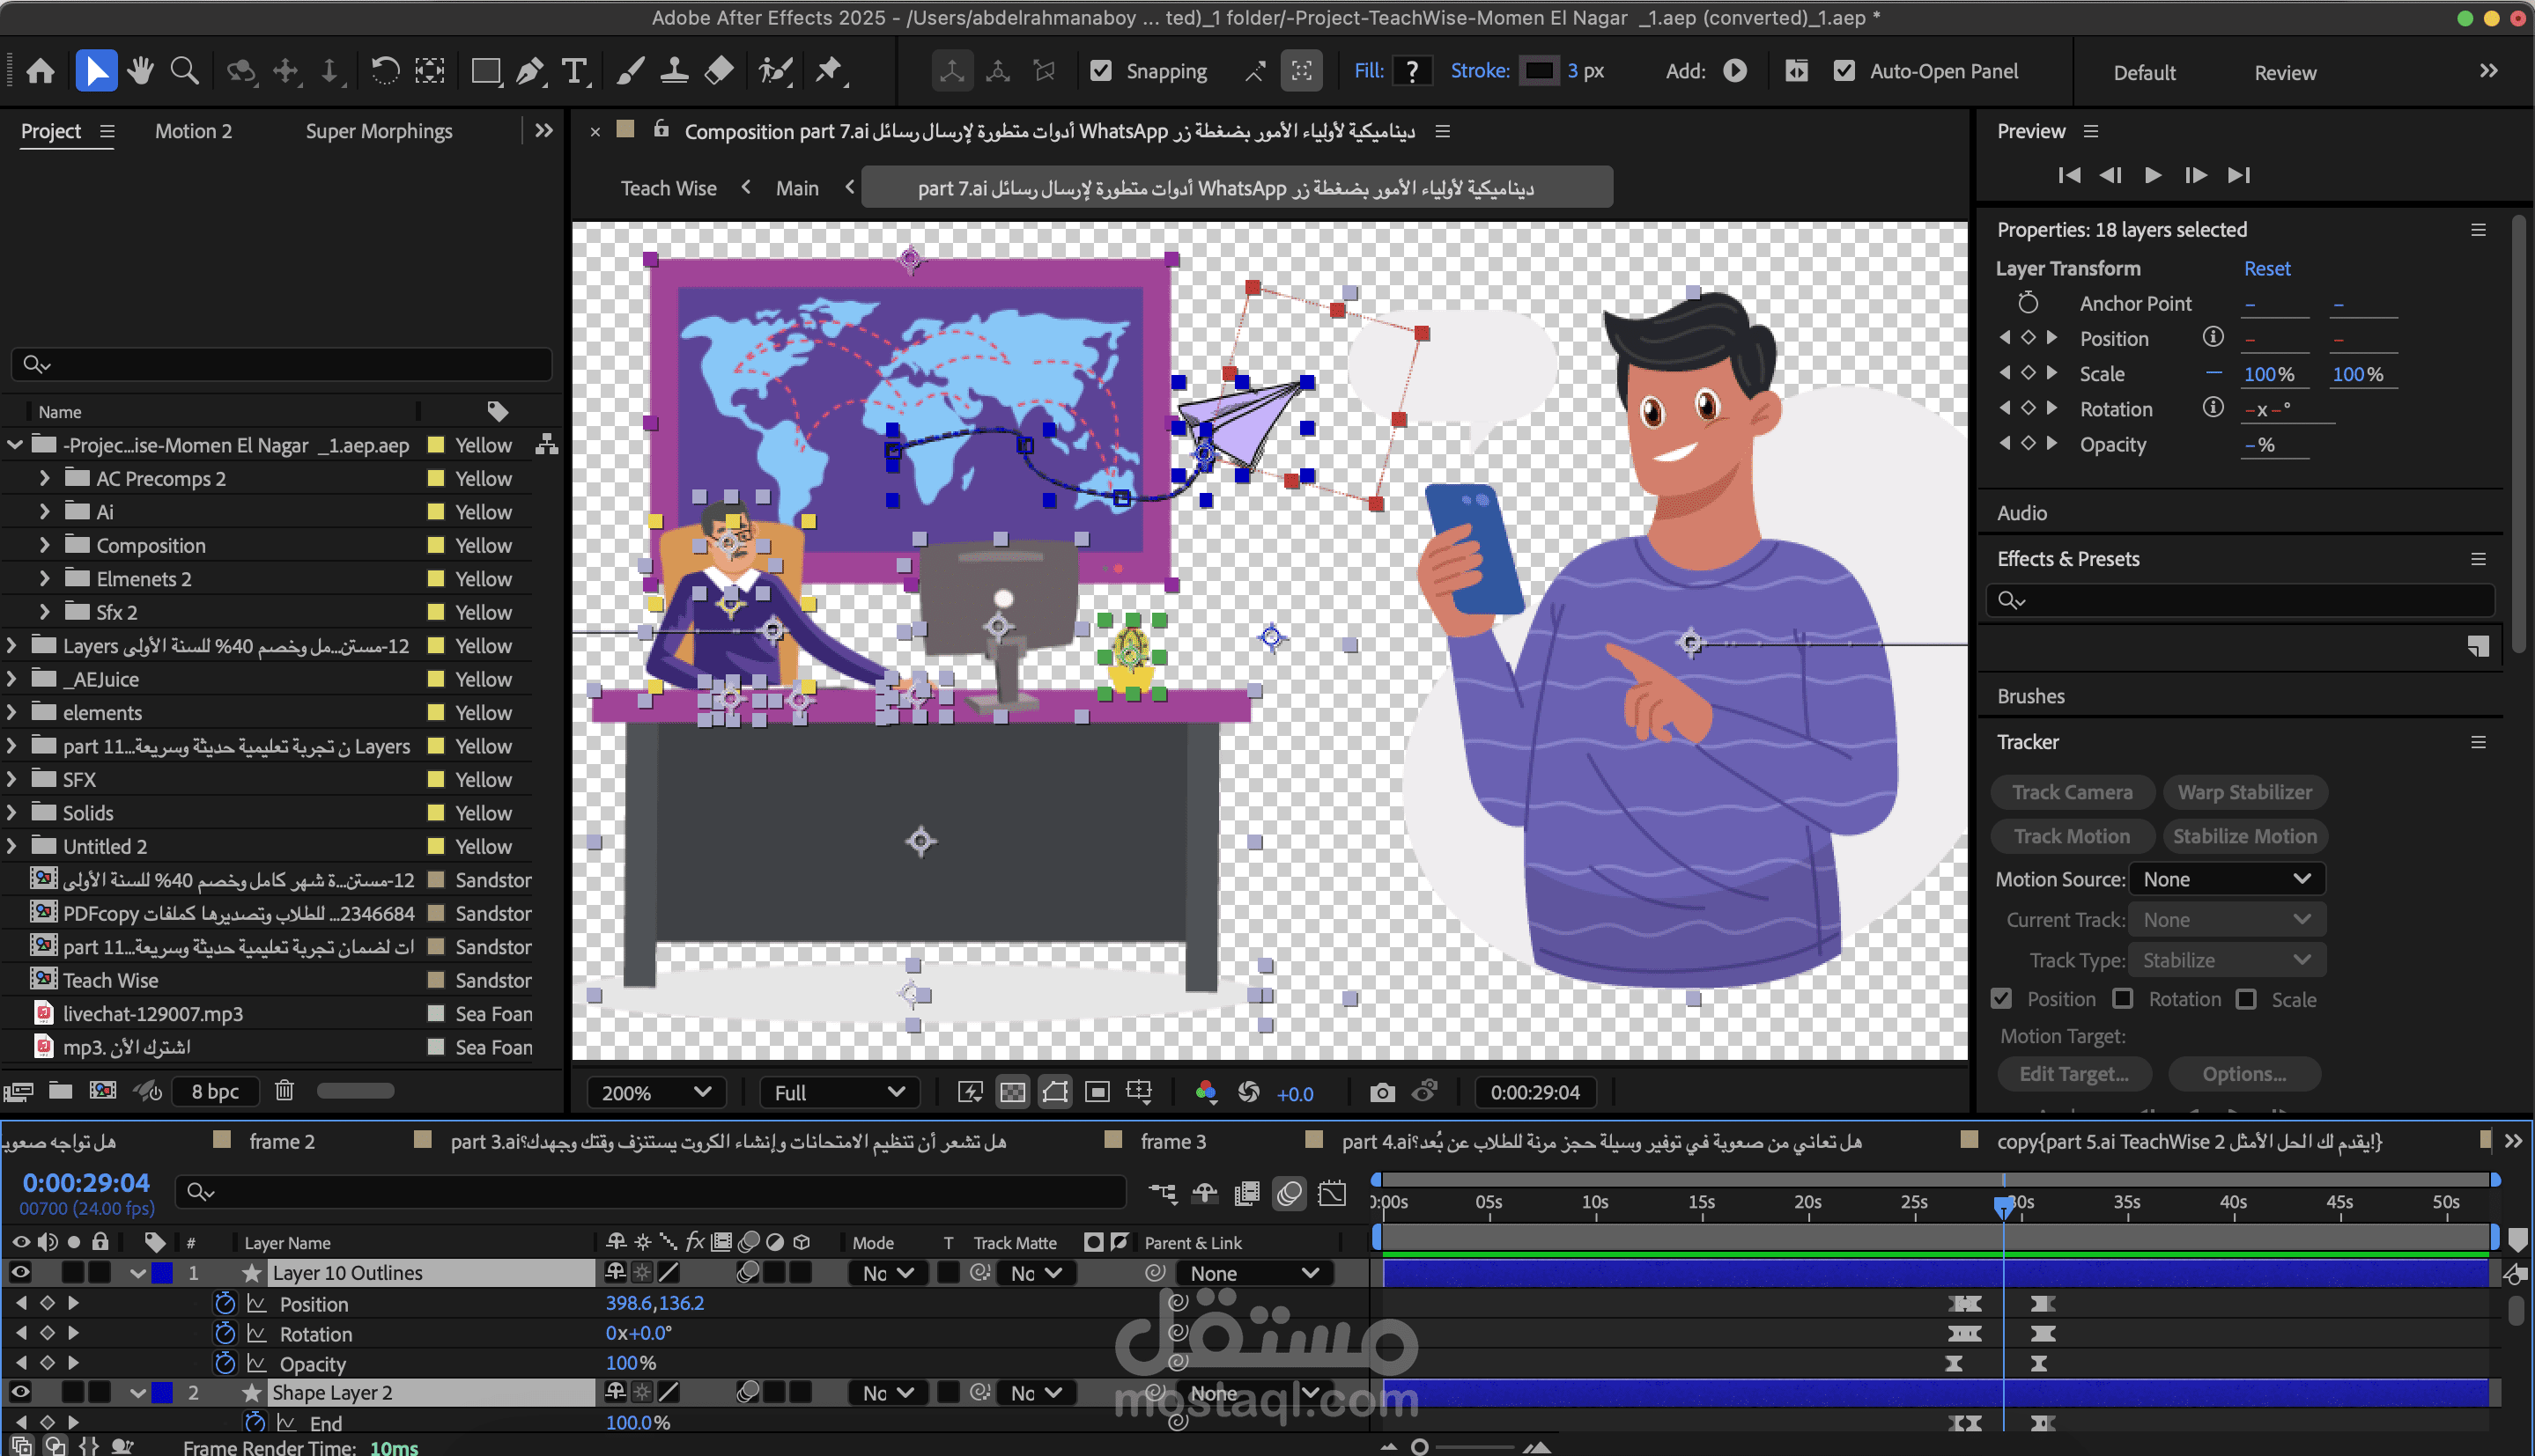This screenshot has width=2535, height=1456.
Task: Switch to the Super Morphings tab
Action: 378,131
